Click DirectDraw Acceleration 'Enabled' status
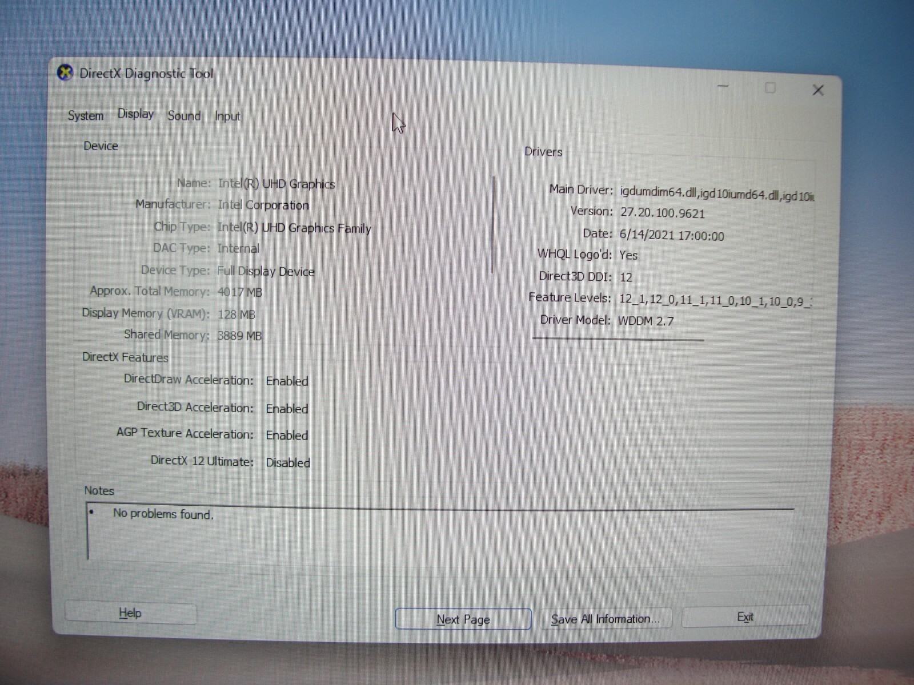The width and height of the screenshot is (914, 685). pyautogui.click(x=287, y=381)
